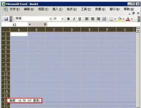Select column E header
Viewport: 141px width, 108px height.
coord(90,30)
